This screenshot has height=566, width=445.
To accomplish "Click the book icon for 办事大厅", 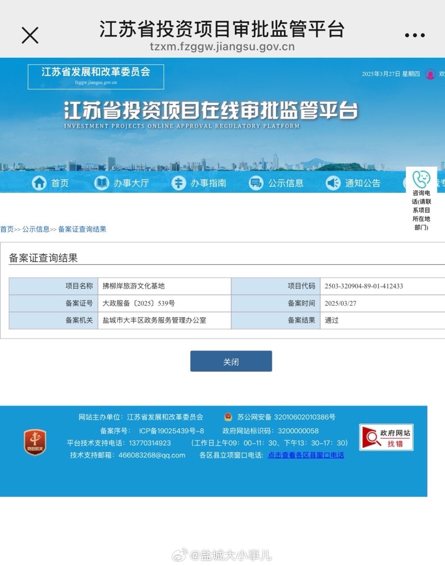I will point(101,183).
